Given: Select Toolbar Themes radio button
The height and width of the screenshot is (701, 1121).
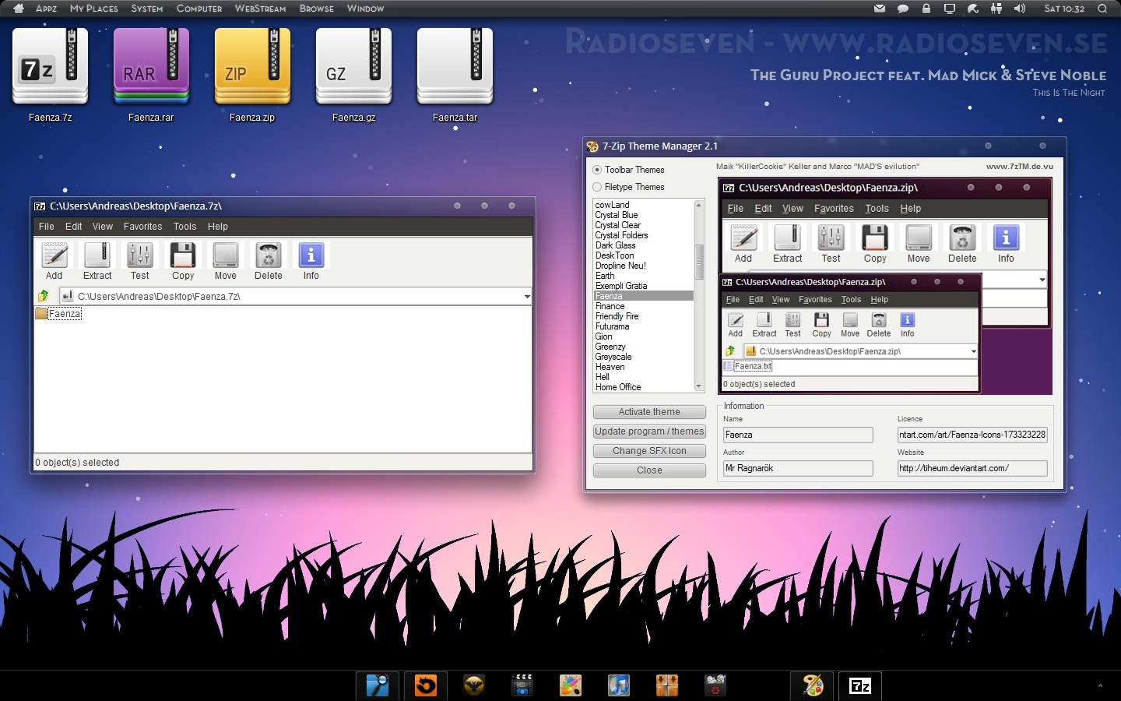Looking at the screenshot, I should (597, 170).
